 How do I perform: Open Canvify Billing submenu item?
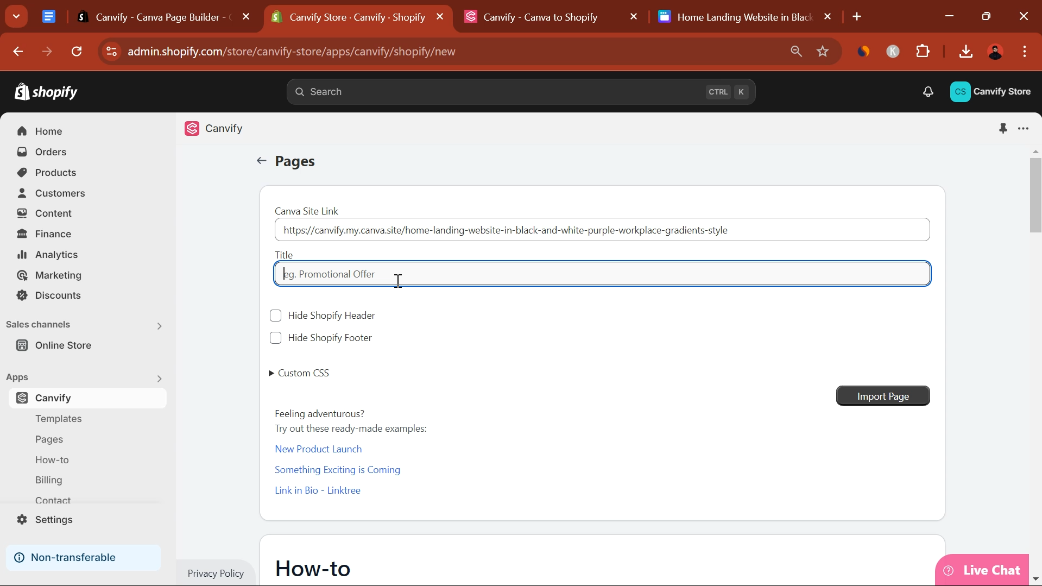pyautogui.click(x=49, y=480)
